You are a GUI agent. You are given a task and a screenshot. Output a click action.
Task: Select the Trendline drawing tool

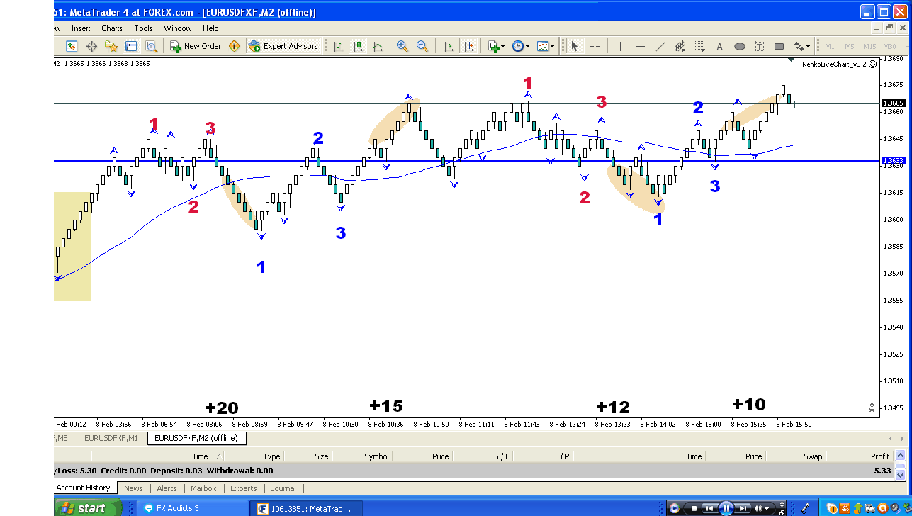pyautogui.click(x=660, y=46)
